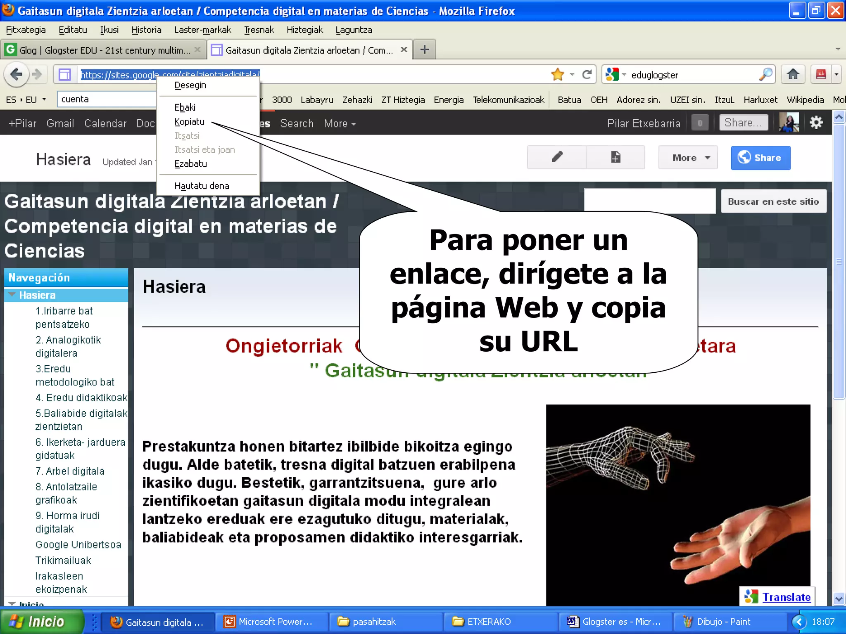Go to home page icon
The width and height of the screenshot is (846, 634).
point(793,75)
